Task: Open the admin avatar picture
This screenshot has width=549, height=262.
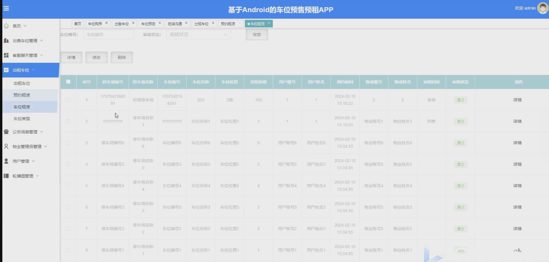Action: coord(543,8)
